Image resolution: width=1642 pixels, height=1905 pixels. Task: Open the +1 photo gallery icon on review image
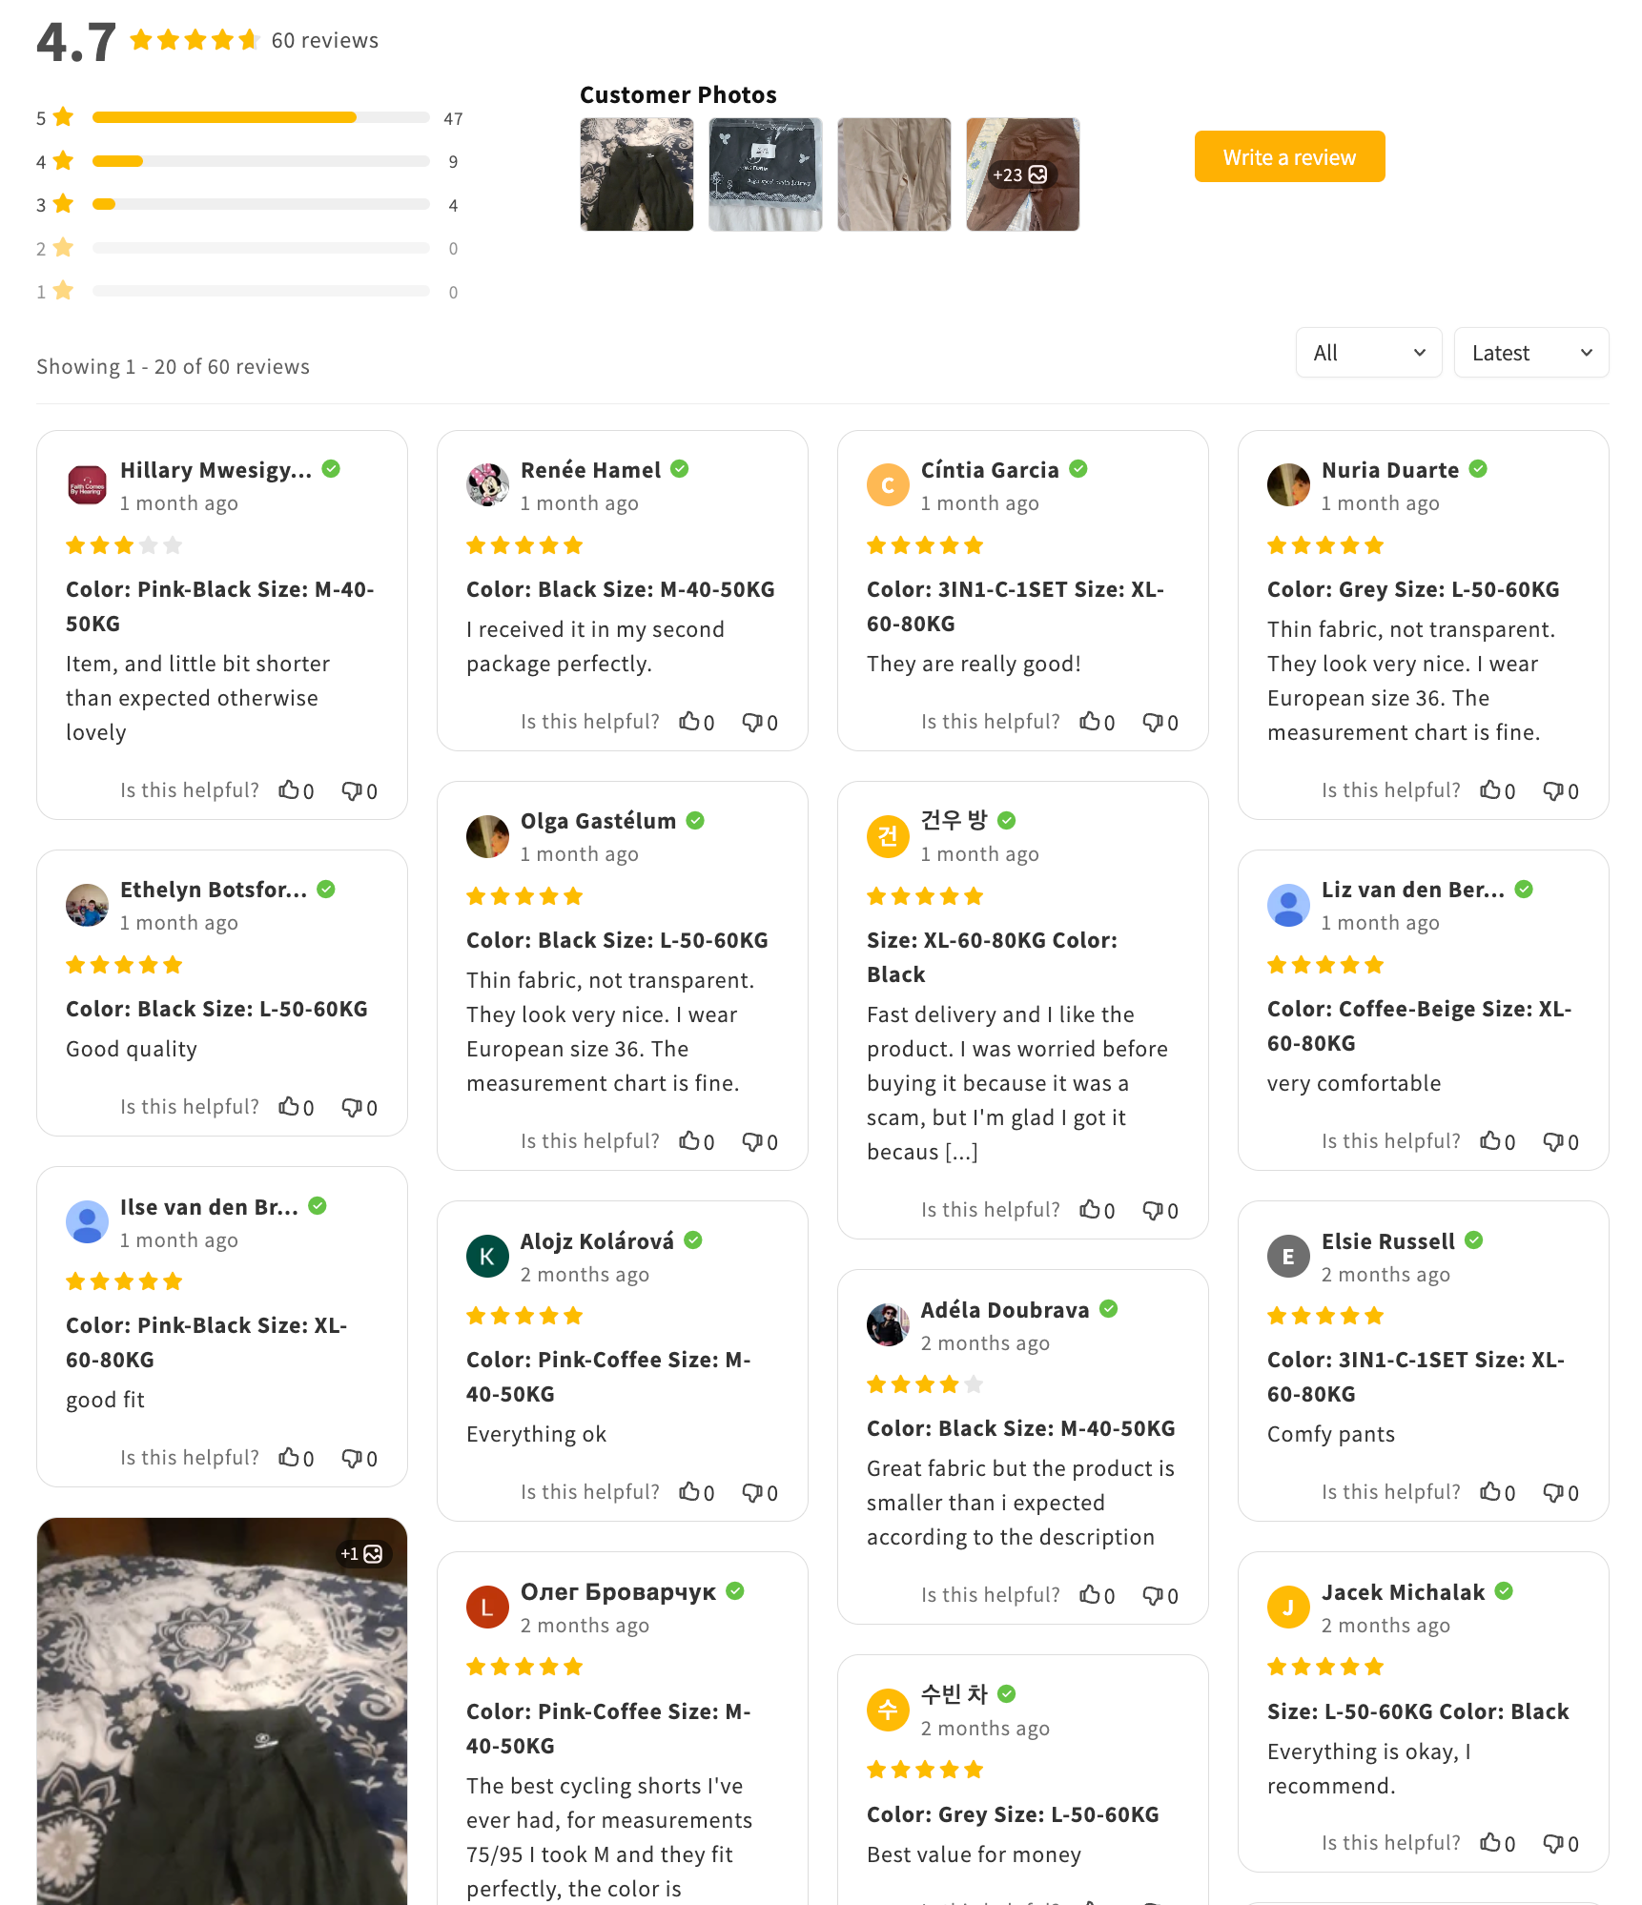[x=362, y=1554]
